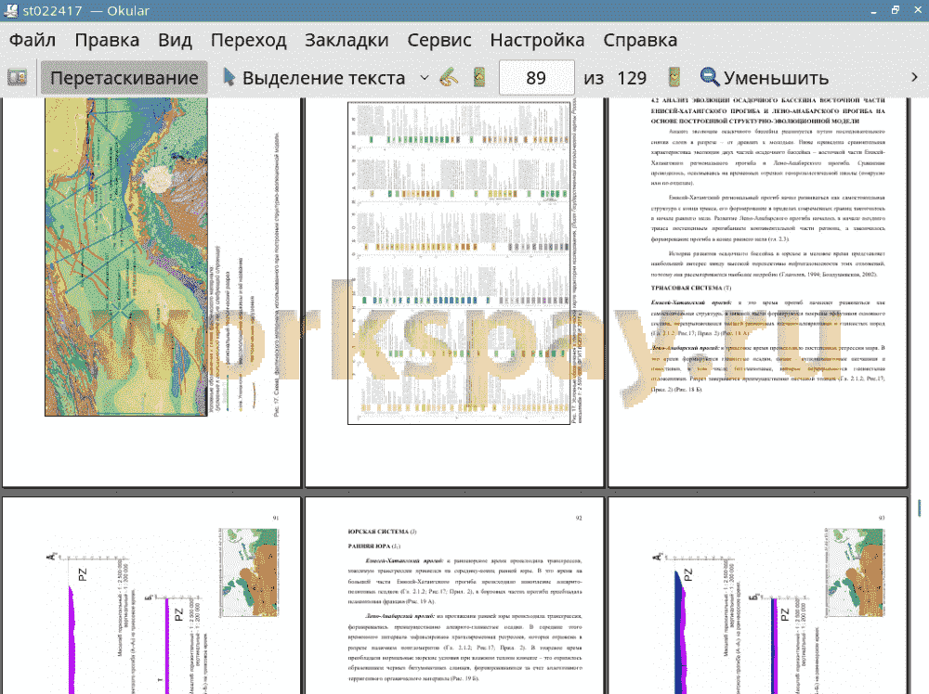The width and height of the screenshot is (929, 694).
Task: Click the РАННЯЯ ЮРА heading
Action: pos(374,546)
